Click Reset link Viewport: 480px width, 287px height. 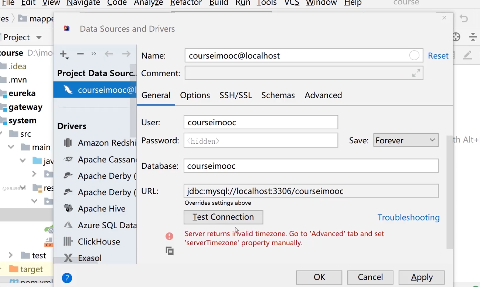tap(438, 56)
